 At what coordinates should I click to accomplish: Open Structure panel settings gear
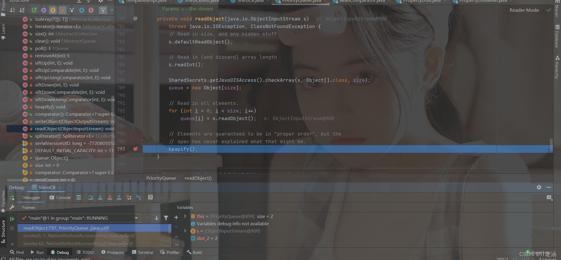100,1
